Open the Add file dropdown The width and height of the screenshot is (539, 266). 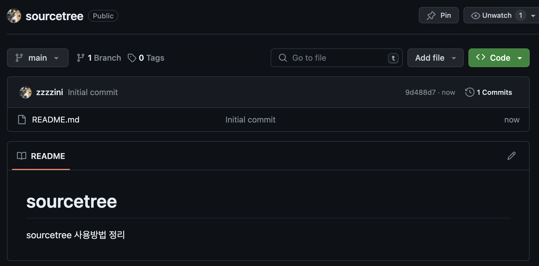pyautogui.click(x=435, y=58)
